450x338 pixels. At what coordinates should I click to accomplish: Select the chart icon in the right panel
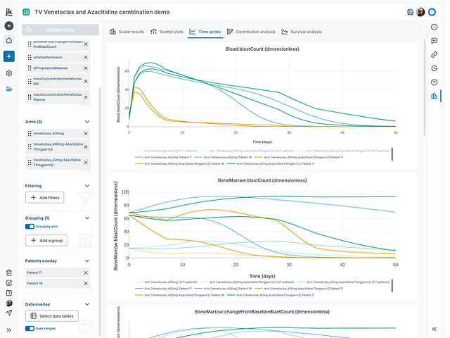click(435, 96)
